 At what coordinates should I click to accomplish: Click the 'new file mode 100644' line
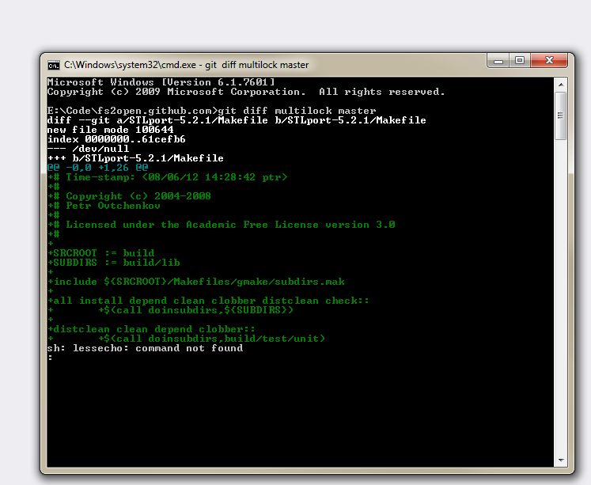point(110,130)
